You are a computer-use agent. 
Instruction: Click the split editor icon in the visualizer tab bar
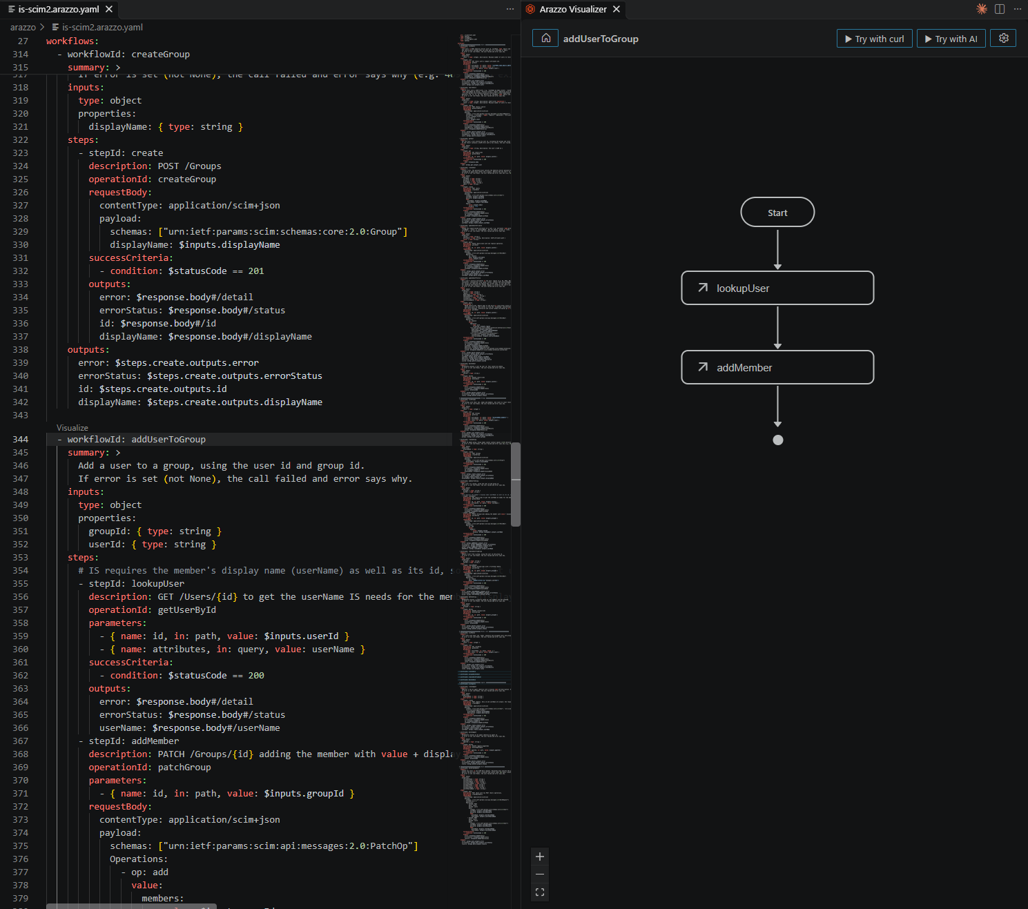pos(1000,9)
